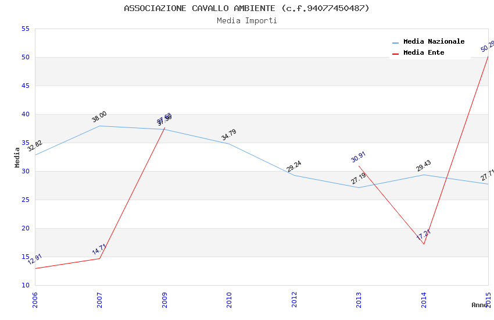Click the 2006 year label on the x-axis
494x320 pixels.
pyautogui.click(x=35, y=300)
